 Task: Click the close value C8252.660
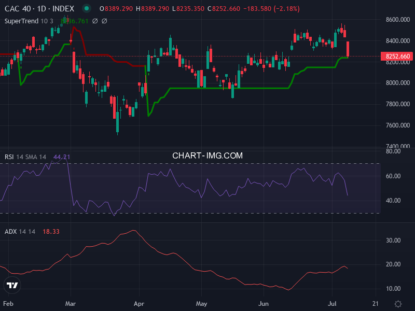coord(224,9)
